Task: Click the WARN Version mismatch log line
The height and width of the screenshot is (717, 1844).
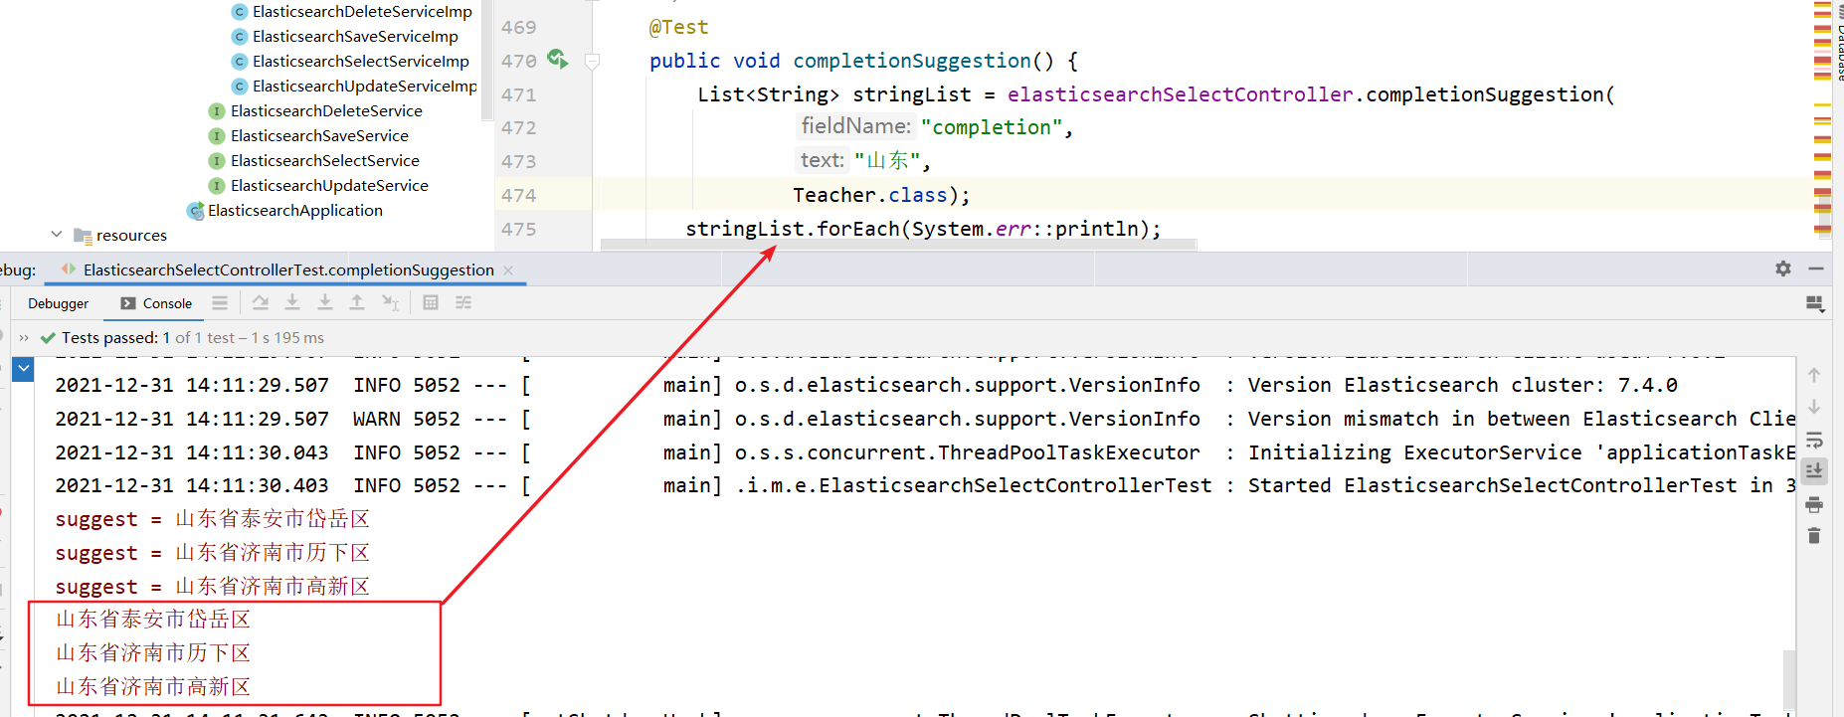Action: [x=925, y=420]
